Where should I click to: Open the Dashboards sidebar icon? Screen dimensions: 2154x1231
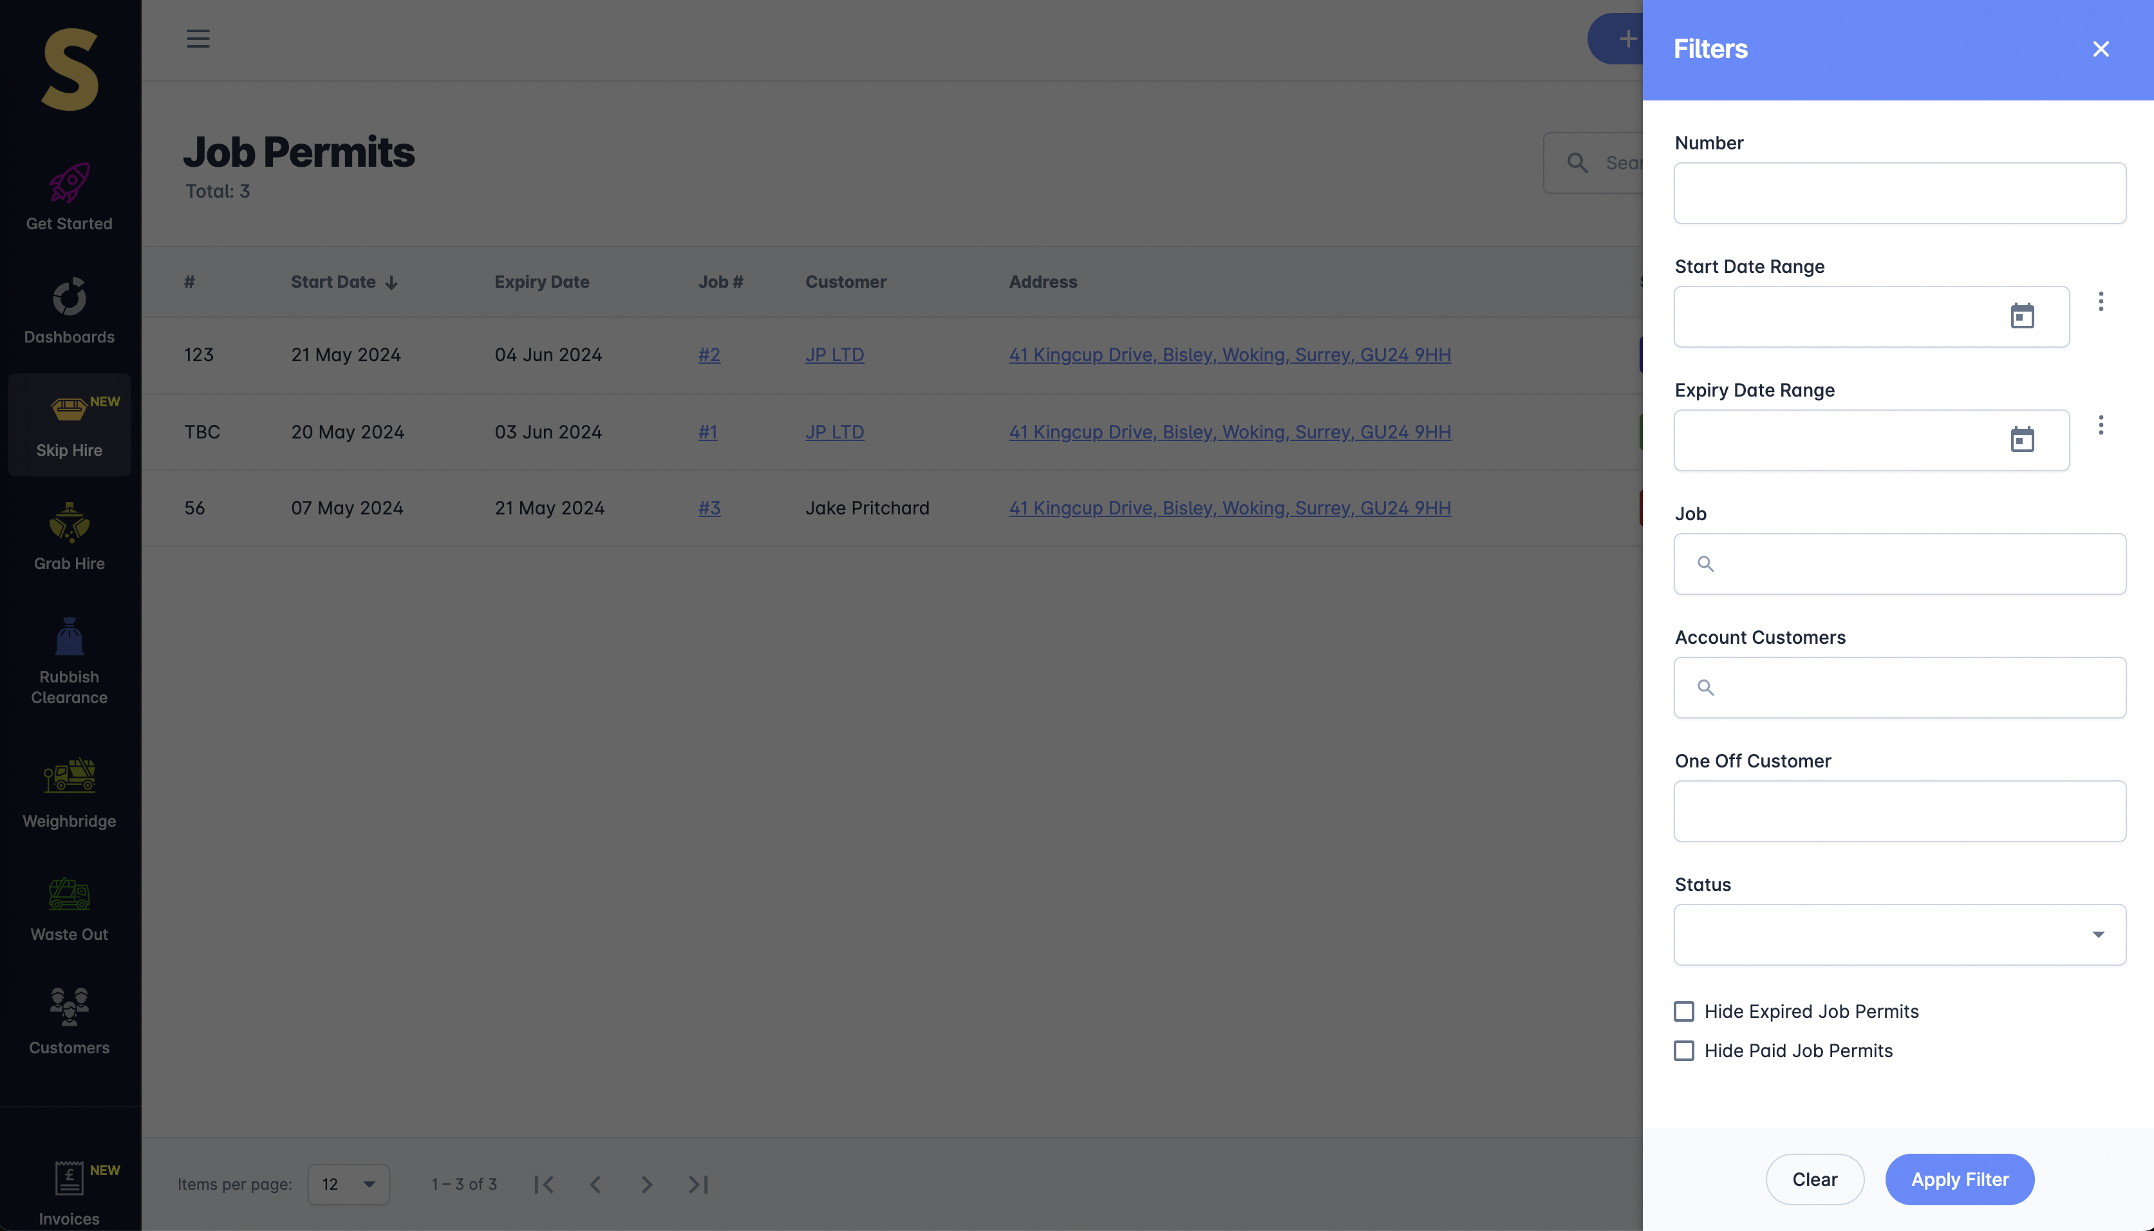[x=70, y=310]
